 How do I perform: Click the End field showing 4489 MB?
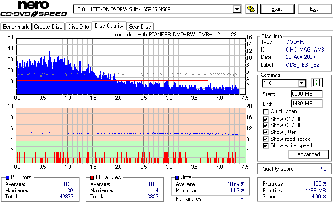click(x=306, y=104)
